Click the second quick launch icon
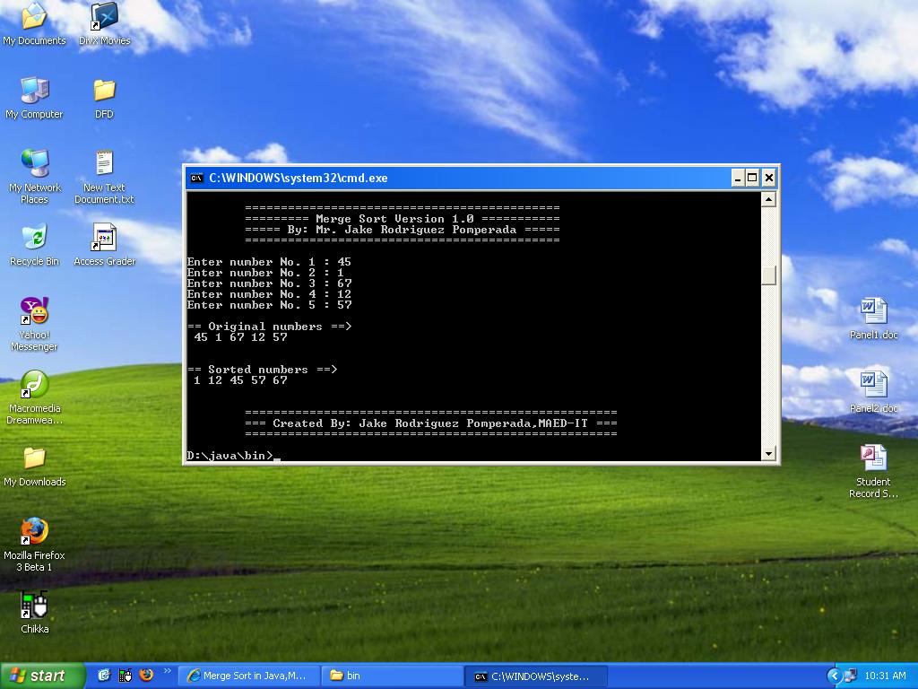The width and height of the screenshot is (918, 689). pyautogui.click(x=126, y=676)
